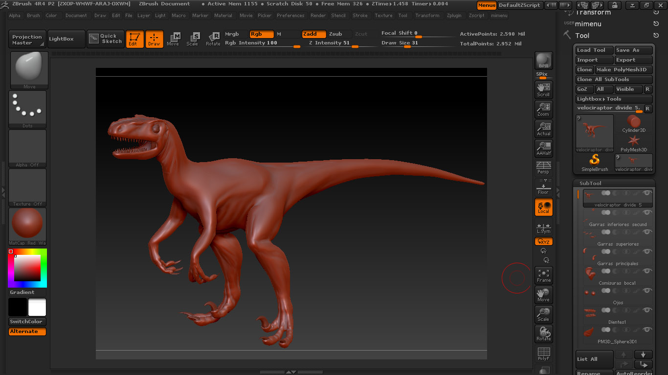The image size is (668, 375).
Task: Click the AAHalf antialiased half-size icon
Action: [543, 148]
